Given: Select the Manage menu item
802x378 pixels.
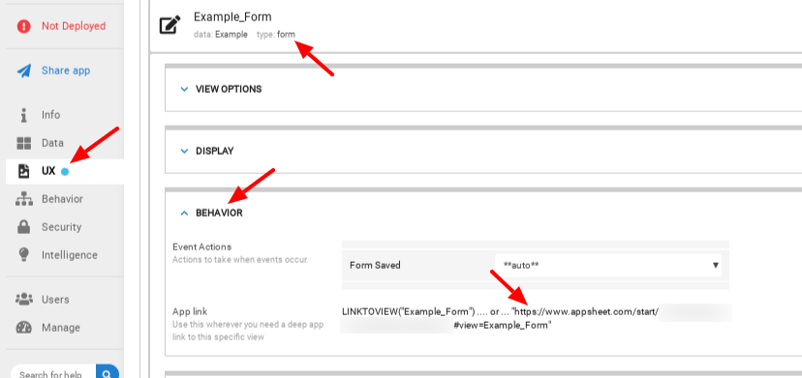Looking at the screenshot, I should (x=65, y=328).
